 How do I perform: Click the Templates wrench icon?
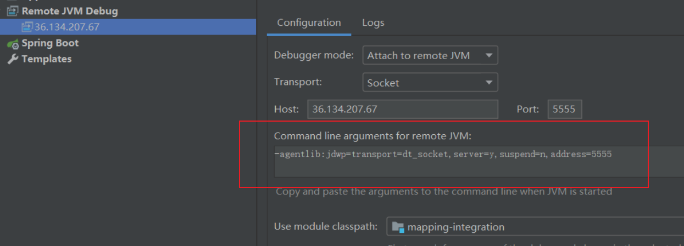12,59
